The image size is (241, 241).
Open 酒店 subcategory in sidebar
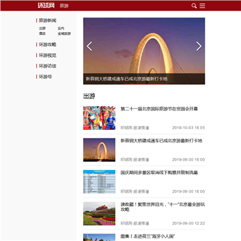(42, 33)
